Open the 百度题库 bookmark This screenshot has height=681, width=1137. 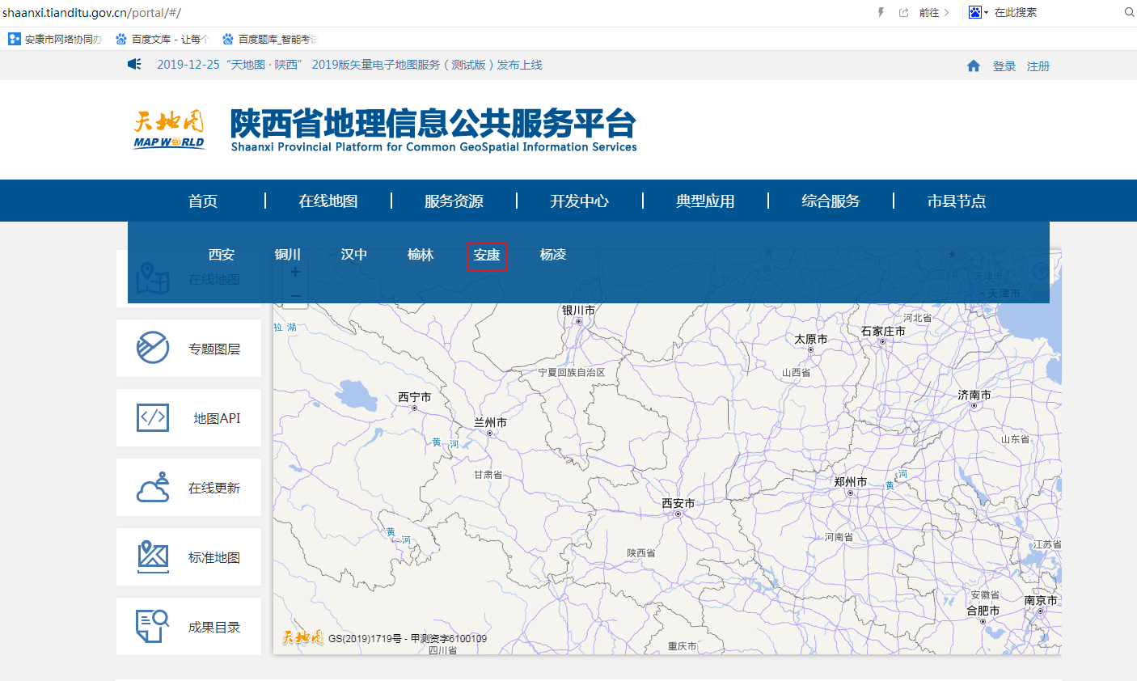[269, 39]
